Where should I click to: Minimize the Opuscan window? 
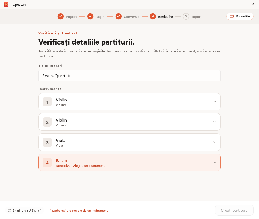pyautogui.click(x=227, y=4)
